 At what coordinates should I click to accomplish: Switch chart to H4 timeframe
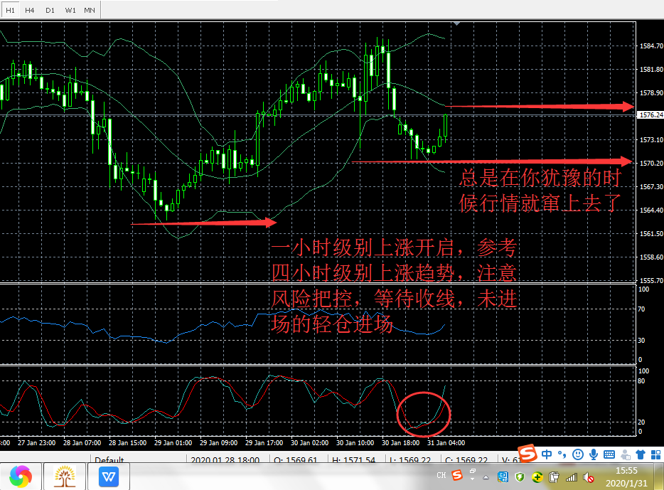pos(30,10)
